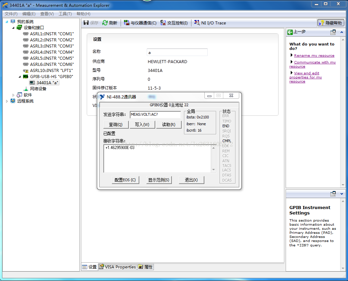Click the Refresh (刷新) toolbar icon
The image size is (348, 281).
click(105, 23)
